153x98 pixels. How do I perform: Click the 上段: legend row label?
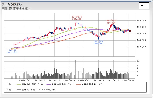coord(9,84)
